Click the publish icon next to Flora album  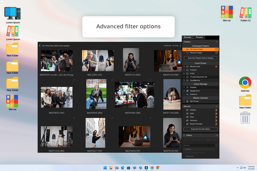click(216, 117)
